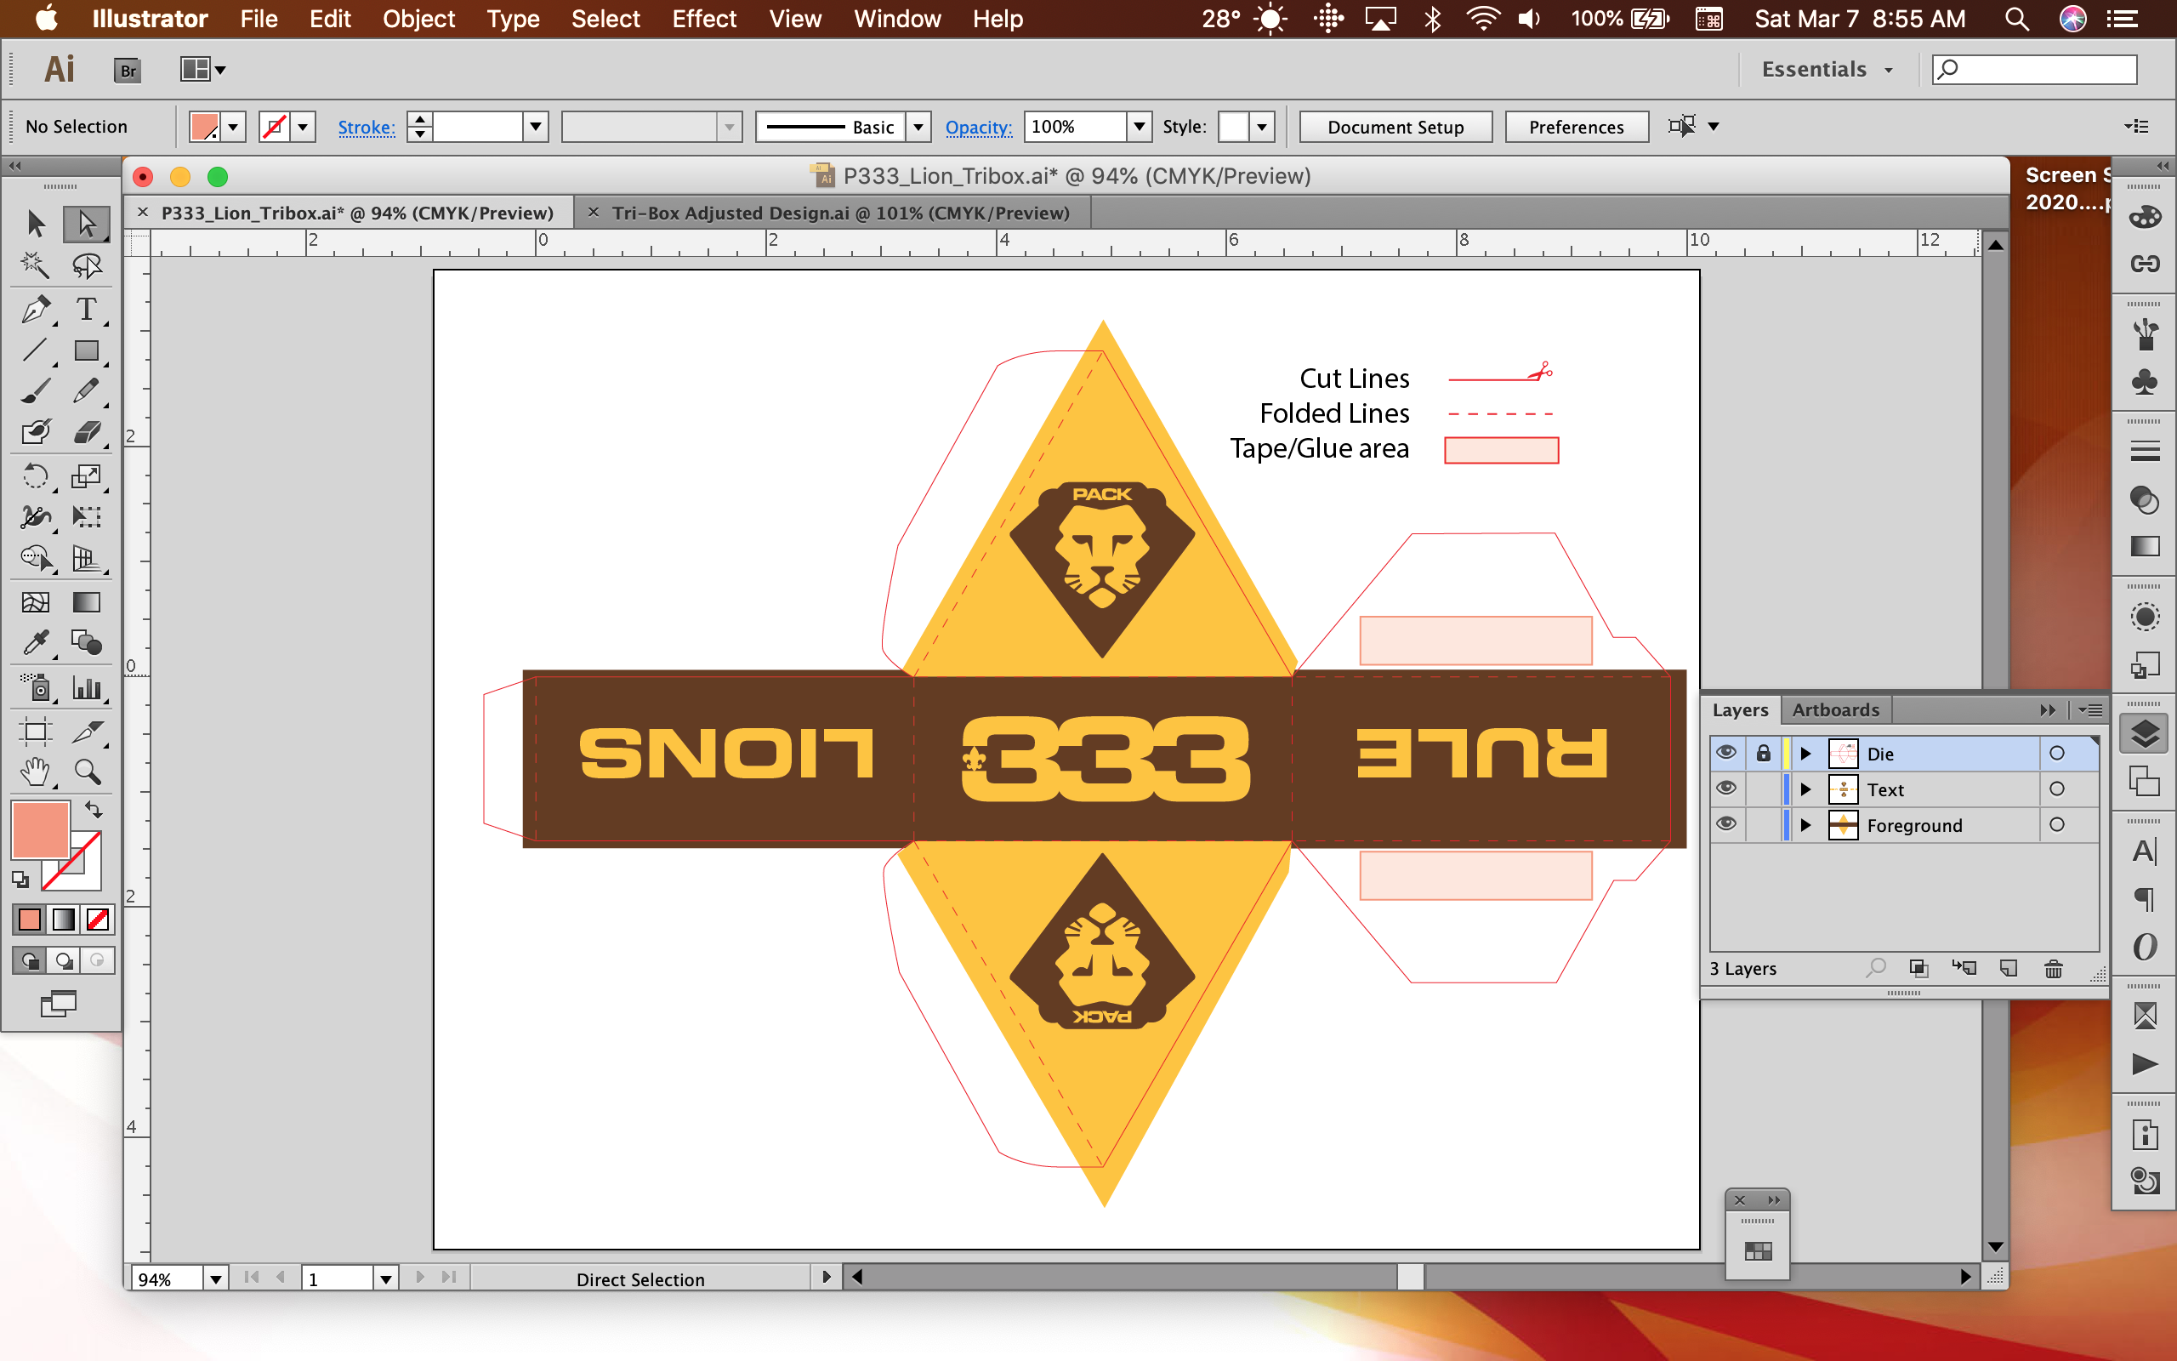Toggle visibility of Die layer
Image resolution: width=2177 pixels, height=1361 pixels.
pos(1726,754)
